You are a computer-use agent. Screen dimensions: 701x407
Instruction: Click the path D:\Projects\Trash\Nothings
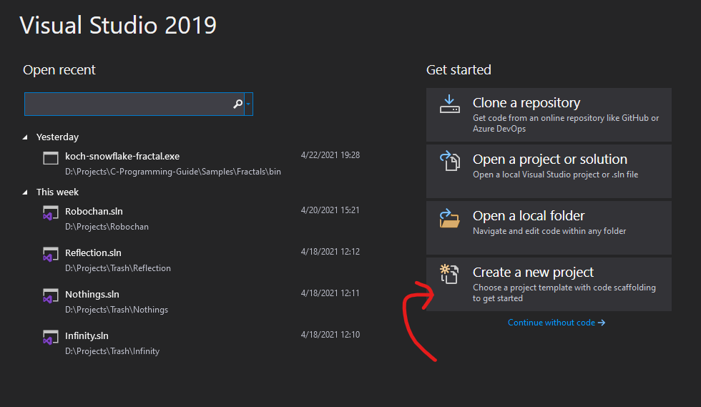coord(117,310)
